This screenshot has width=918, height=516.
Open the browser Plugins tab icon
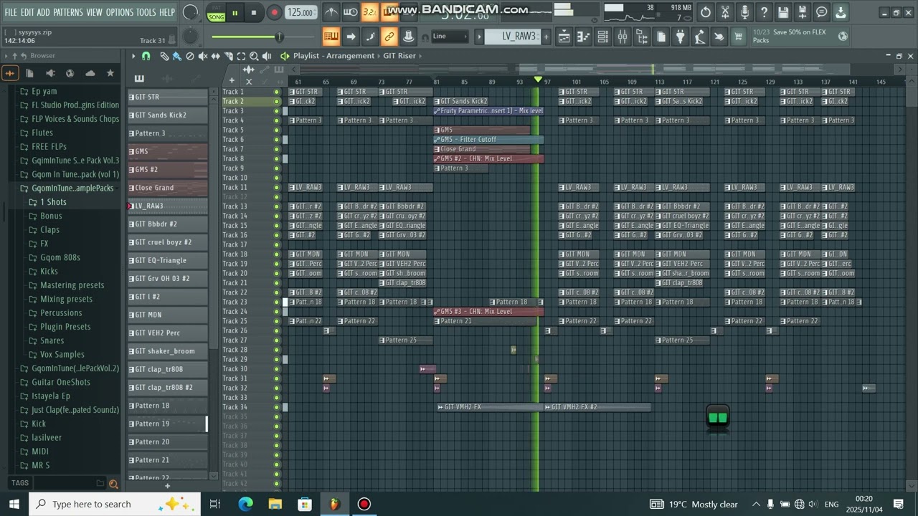50,73
